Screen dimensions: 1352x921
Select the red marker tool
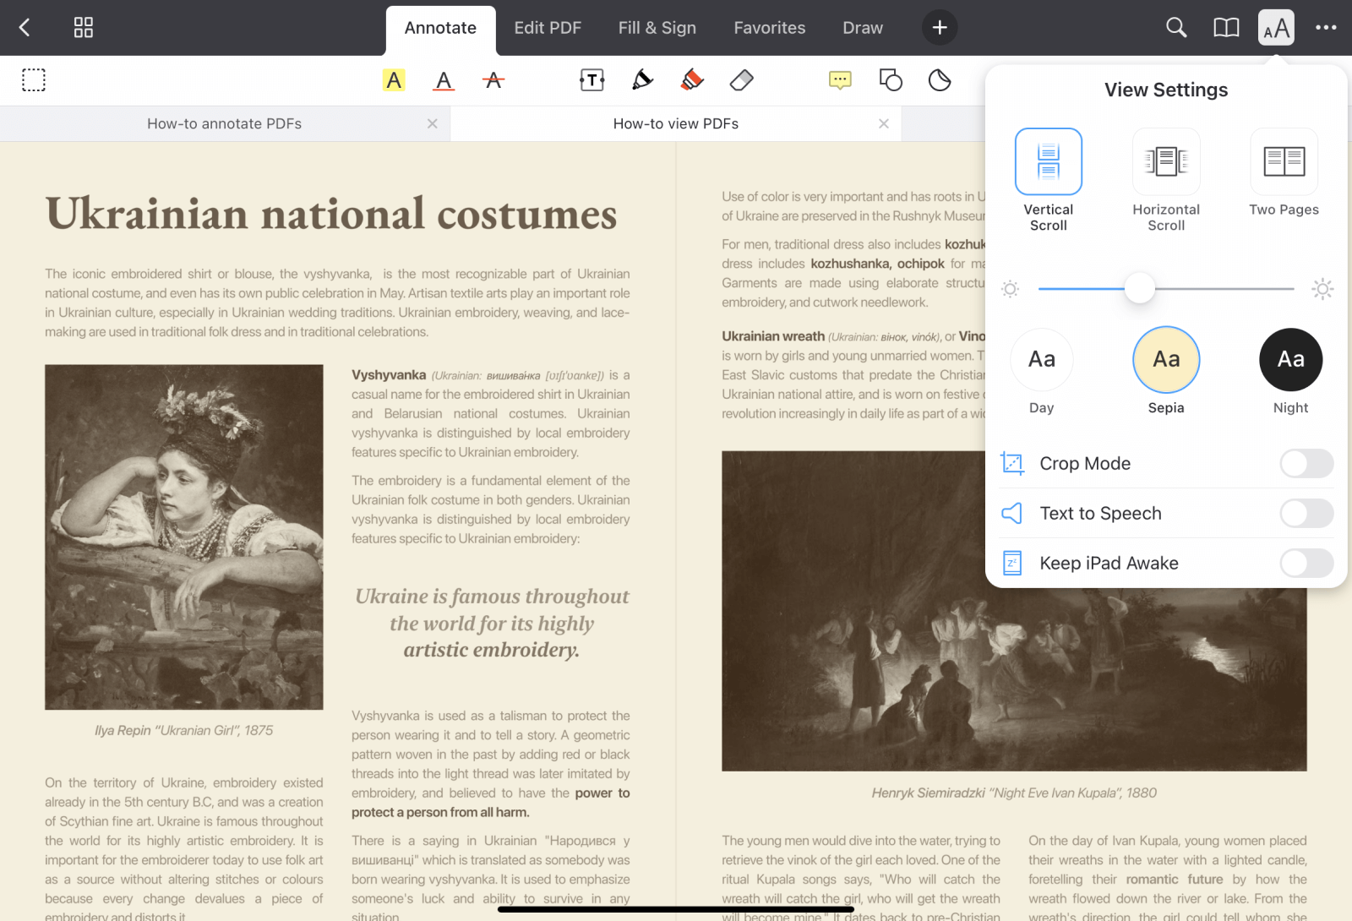tap(692, 80)
